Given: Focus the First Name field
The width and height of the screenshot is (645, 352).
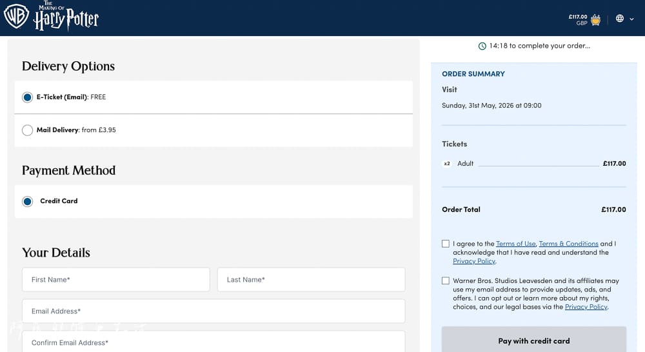Looking at the screenshot, I should click(116, 280).
